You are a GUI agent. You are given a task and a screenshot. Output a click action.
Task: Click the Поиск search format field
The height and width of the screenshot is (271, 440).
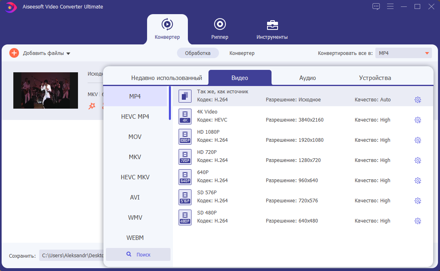pos(138,254)
